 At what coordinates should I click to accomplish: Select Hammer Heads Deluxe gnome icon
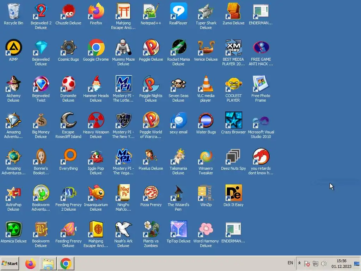[x=96, y=83]
